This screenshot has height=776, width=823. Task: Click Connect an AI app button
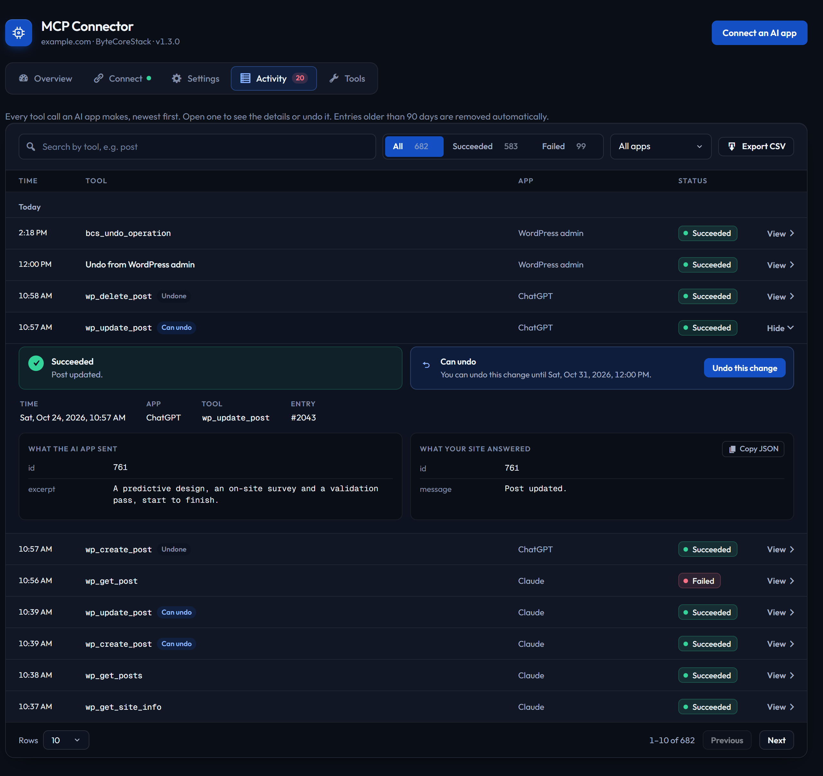pos(759,33)
